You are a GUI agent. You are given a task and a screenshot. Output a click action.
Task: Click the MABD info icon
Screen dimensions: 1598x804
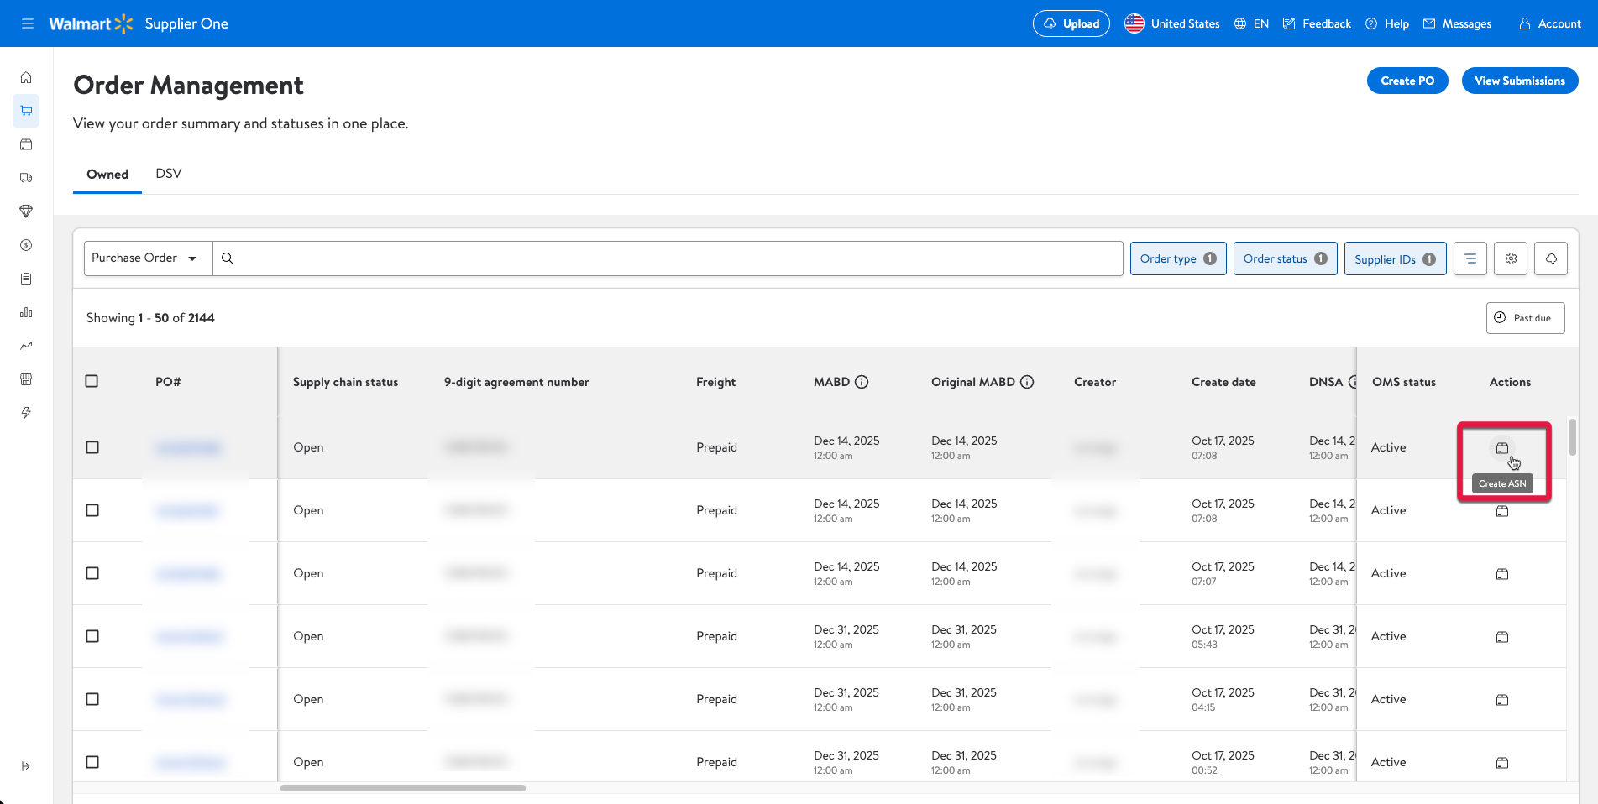coord(862,382)
